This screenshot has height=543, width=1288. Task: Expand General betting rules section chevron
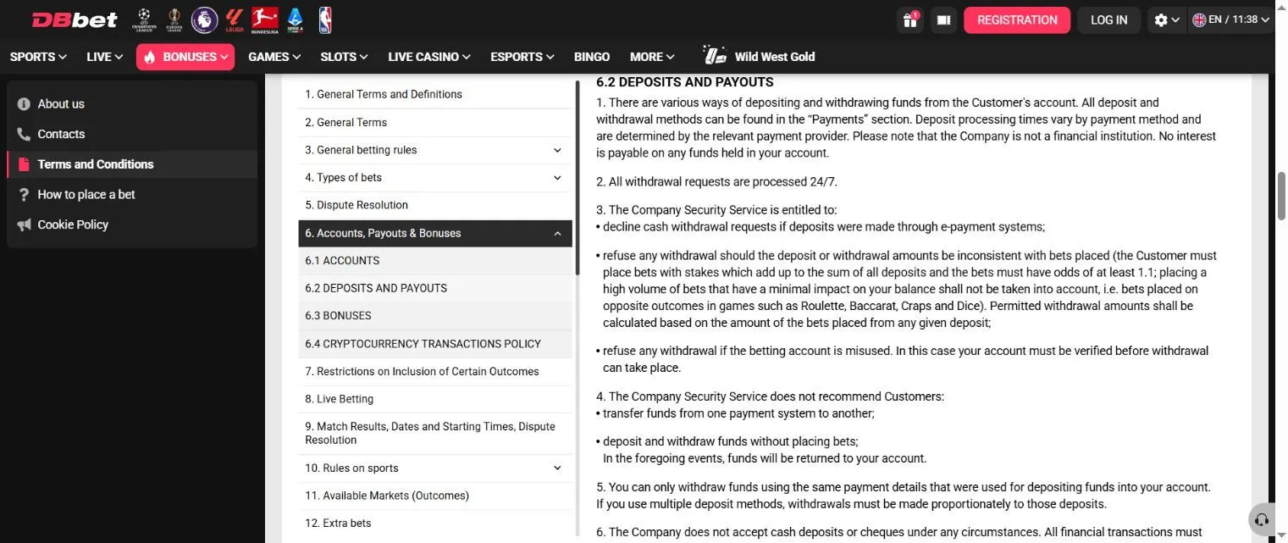[x=557, y=150]
